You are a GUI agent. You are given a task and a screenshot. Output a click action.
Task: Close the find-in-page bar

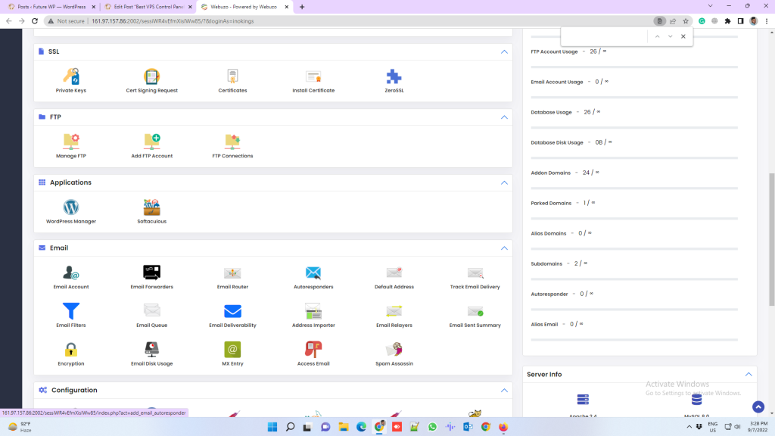pyautogui.click(x=683, y=36)
